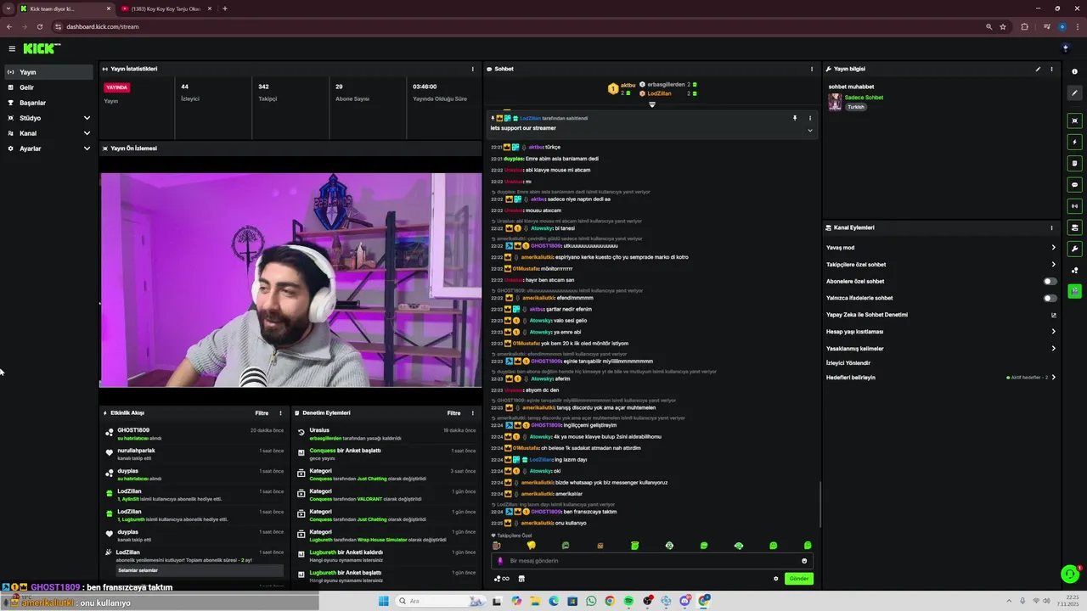
Task: Click Filtre in Denetim Eylemleri panel
Action: click(x=454, y=413)
